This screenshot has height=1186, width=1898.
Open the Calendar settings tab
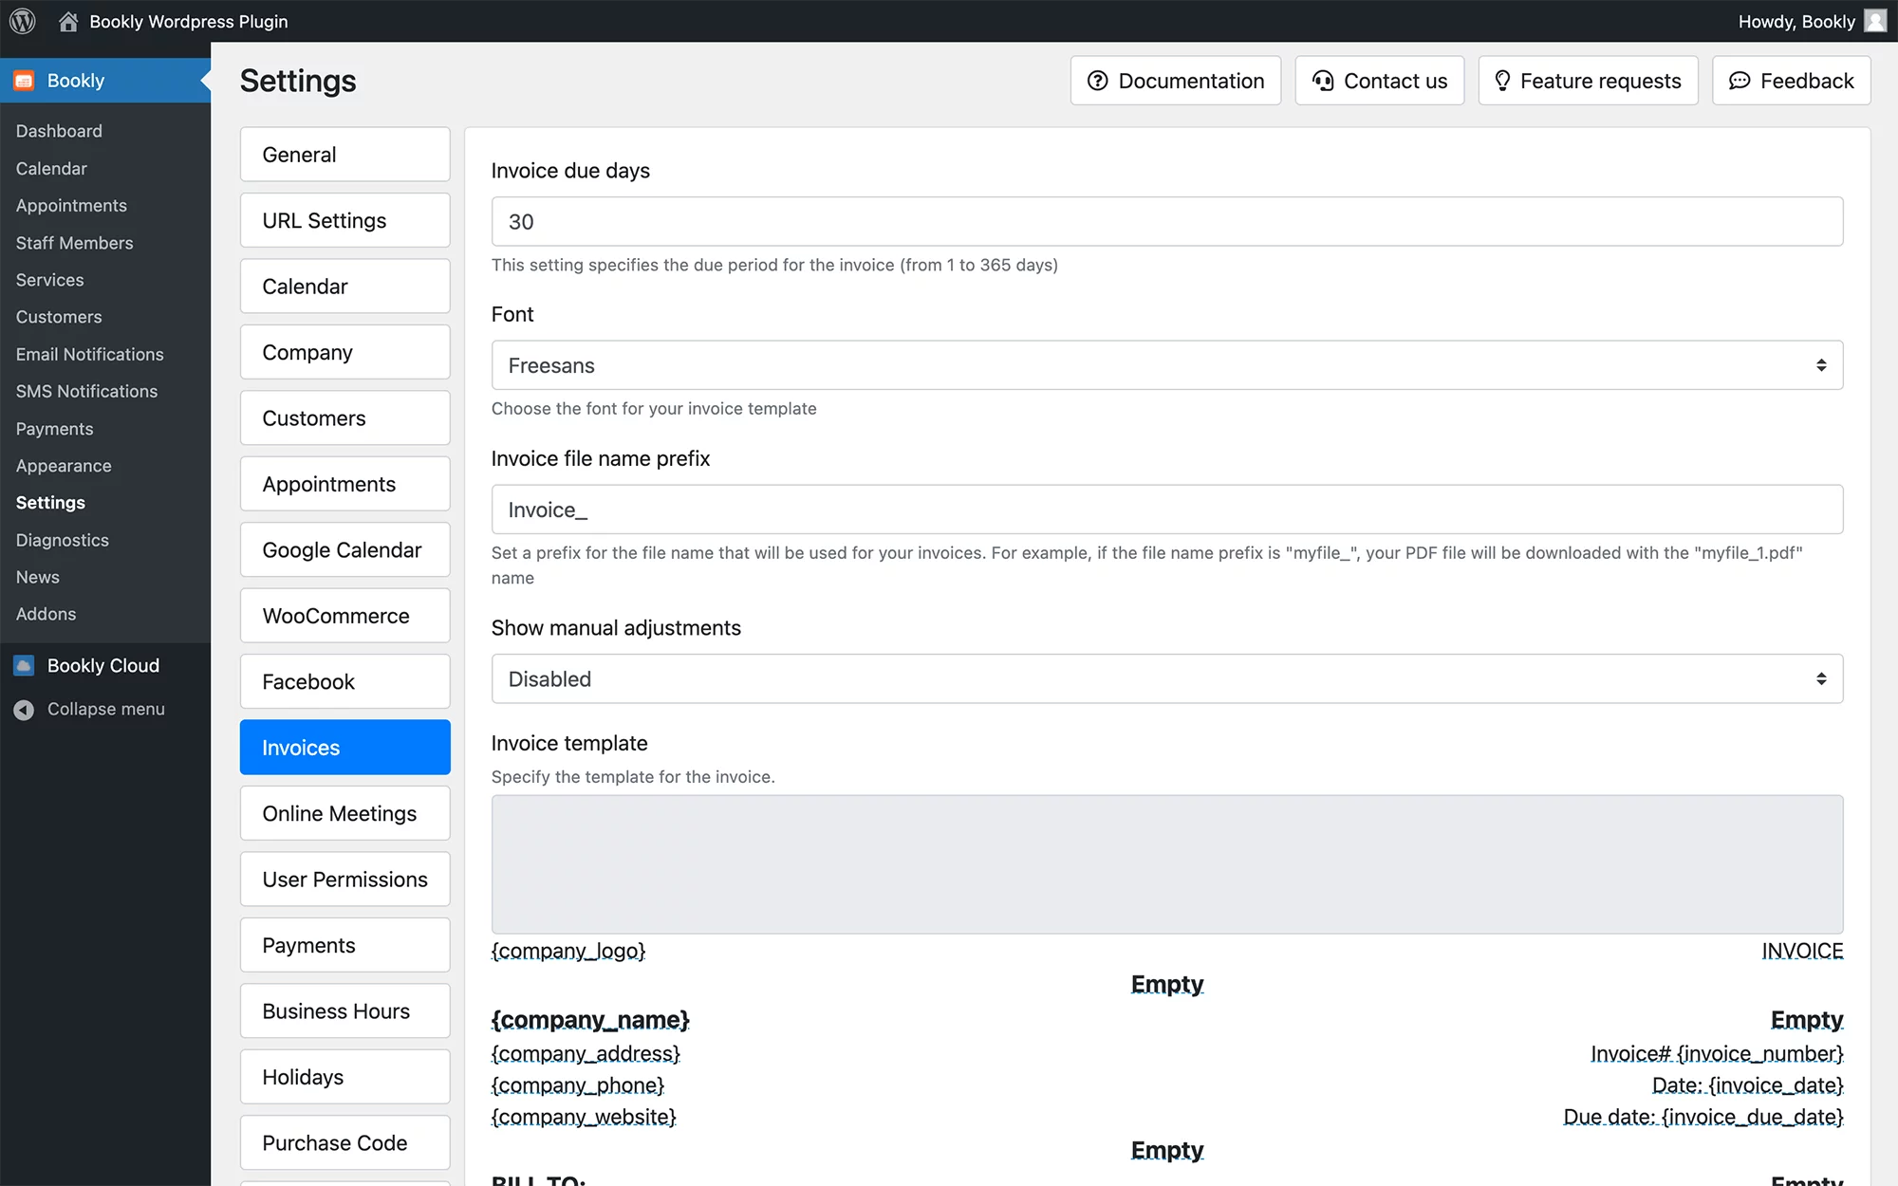click(x=345, y=287)
